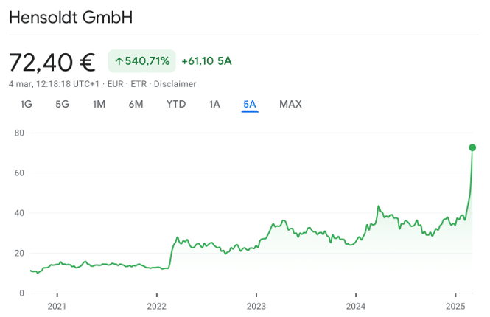Click the +61,10 5A change text
Image resolution: width=490 pixels, height=317 pixels.
(206, 61)
